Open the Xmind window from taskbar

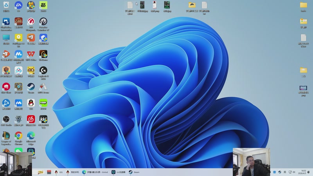click(x=95, y=172)
